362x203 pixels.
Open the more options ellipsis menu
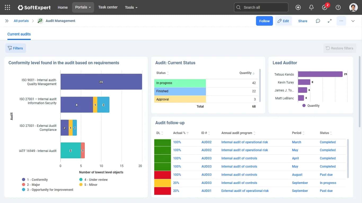341,21
